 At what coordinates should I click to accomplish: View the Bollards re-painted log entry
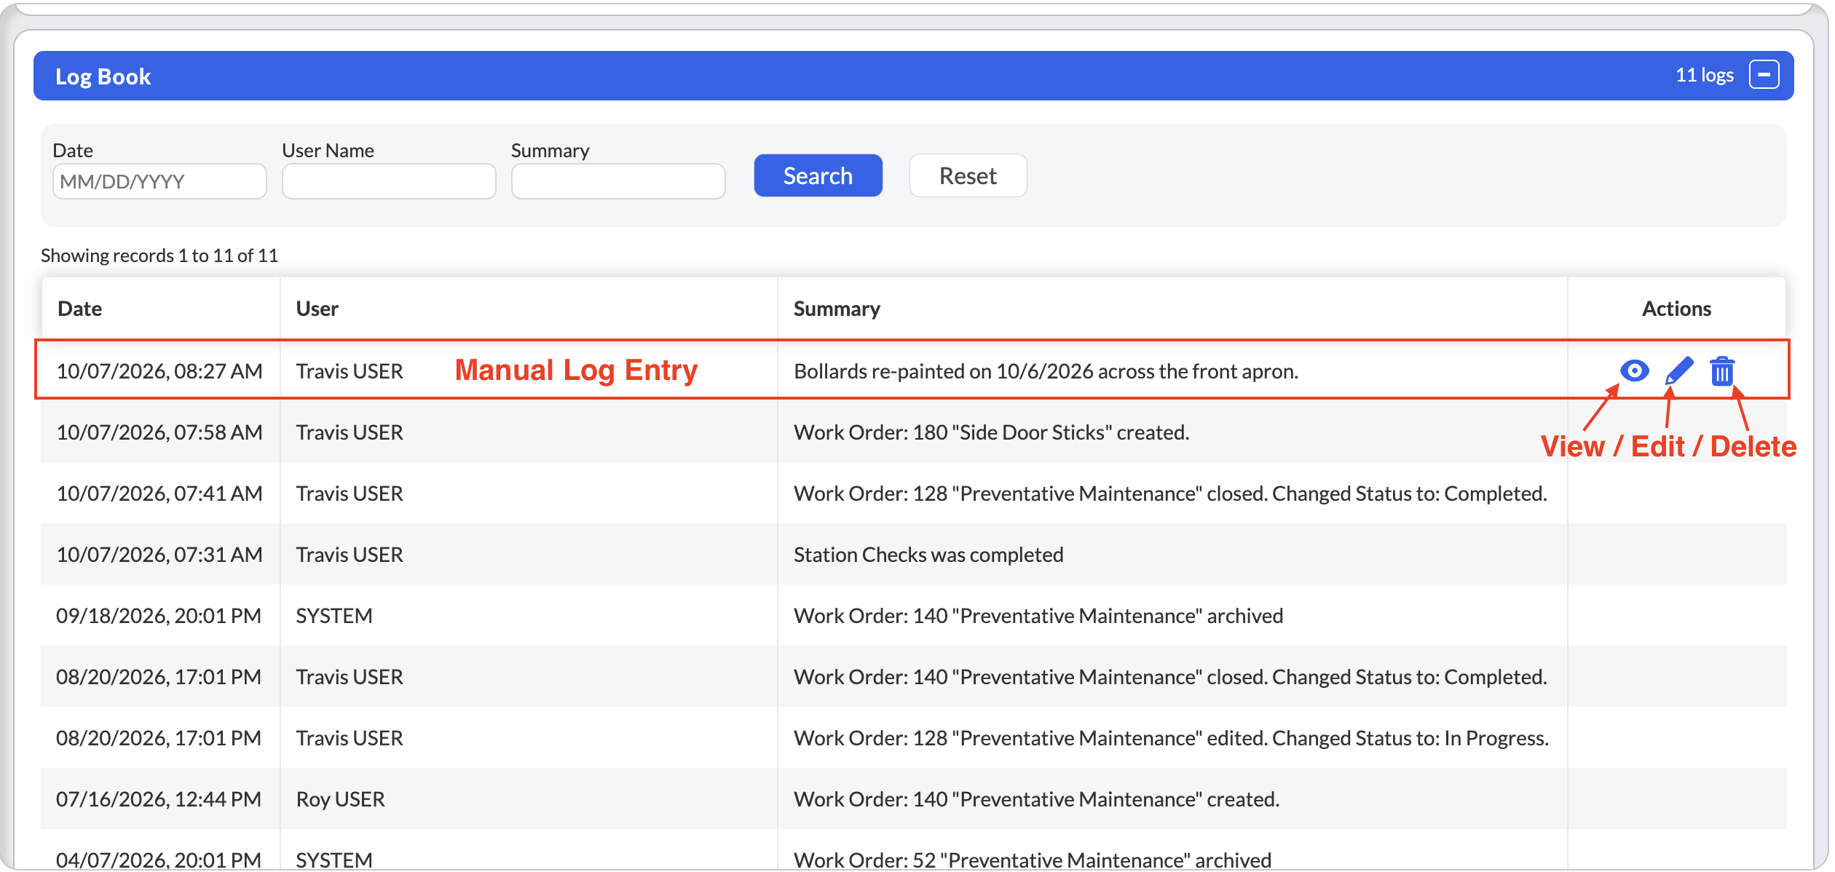[x=1634, y=370]
